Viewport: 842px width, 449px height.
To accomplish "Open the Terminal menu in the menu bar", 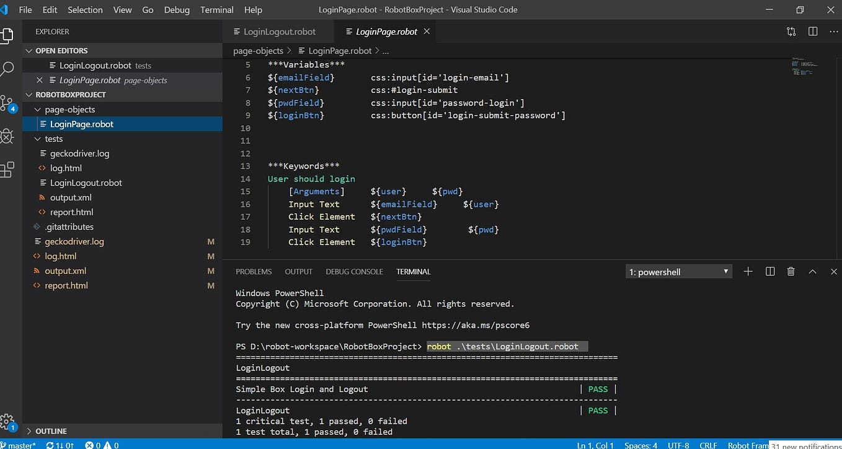I will coord(216,9).
